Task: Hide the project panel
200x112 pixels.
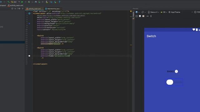Action: 23,9
